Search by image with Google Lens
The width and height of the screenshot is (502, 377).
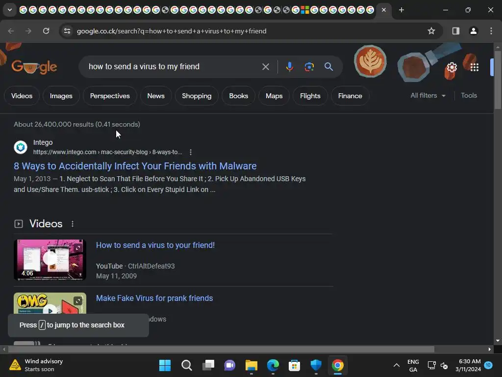[309, 67]
